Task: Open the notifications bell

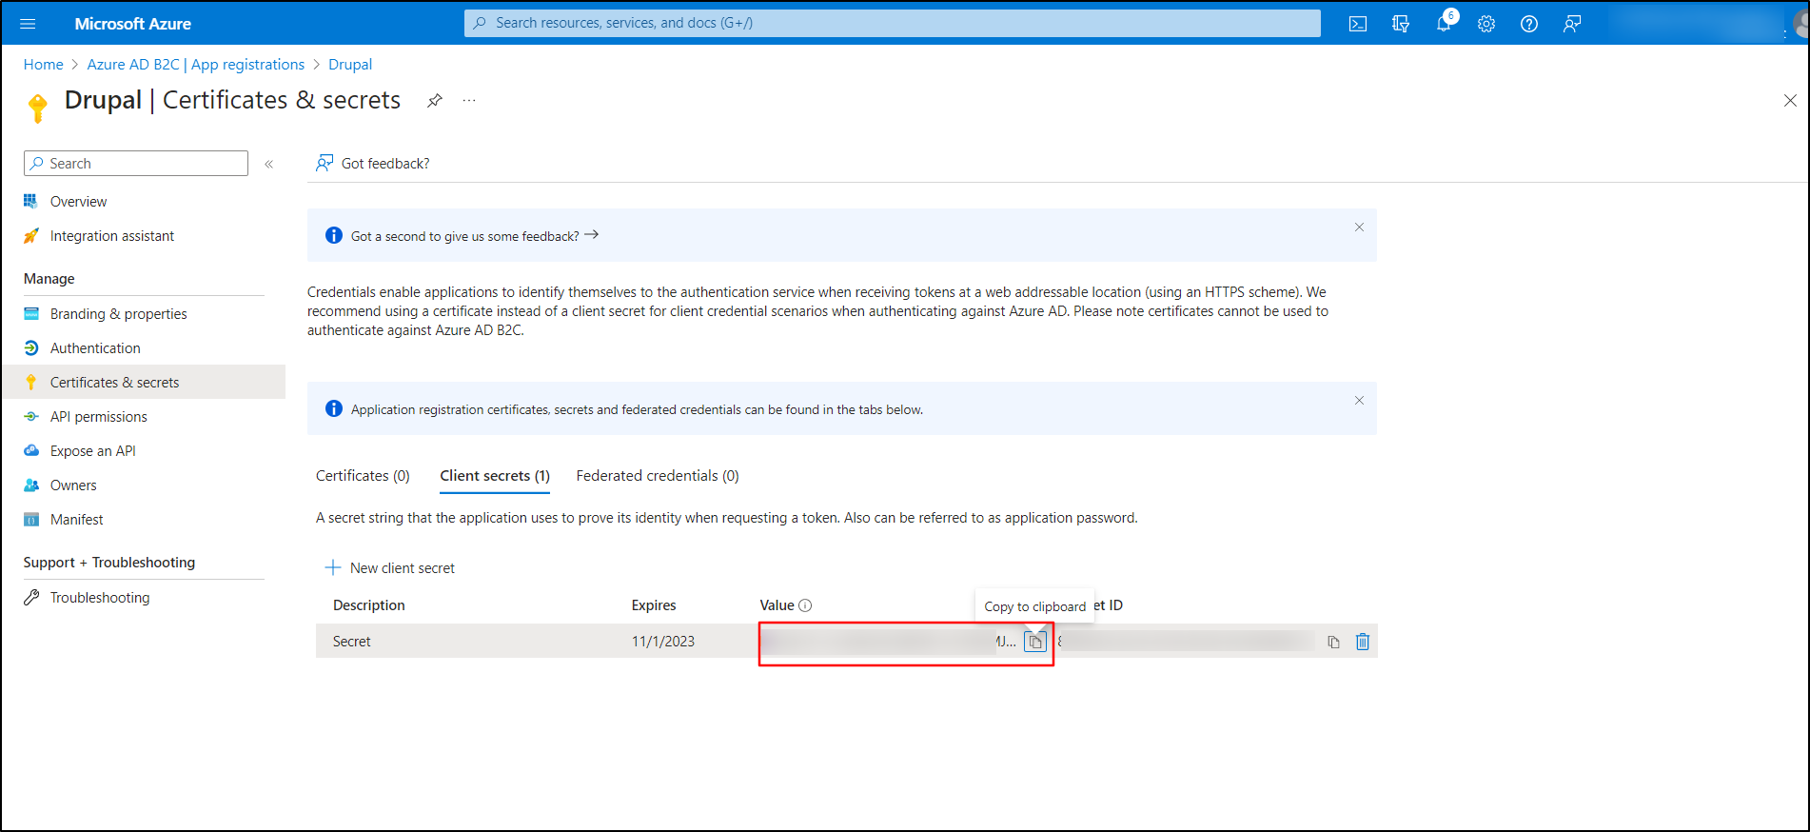Action: [1444, 24]
